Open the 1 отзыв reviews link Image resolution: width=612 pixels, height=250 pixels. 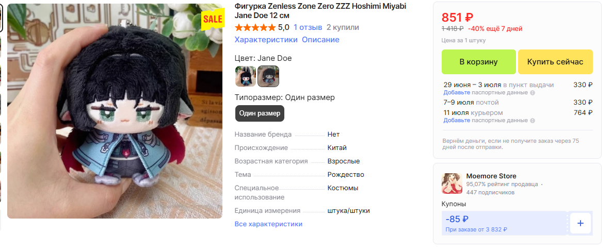coord(308,28)
